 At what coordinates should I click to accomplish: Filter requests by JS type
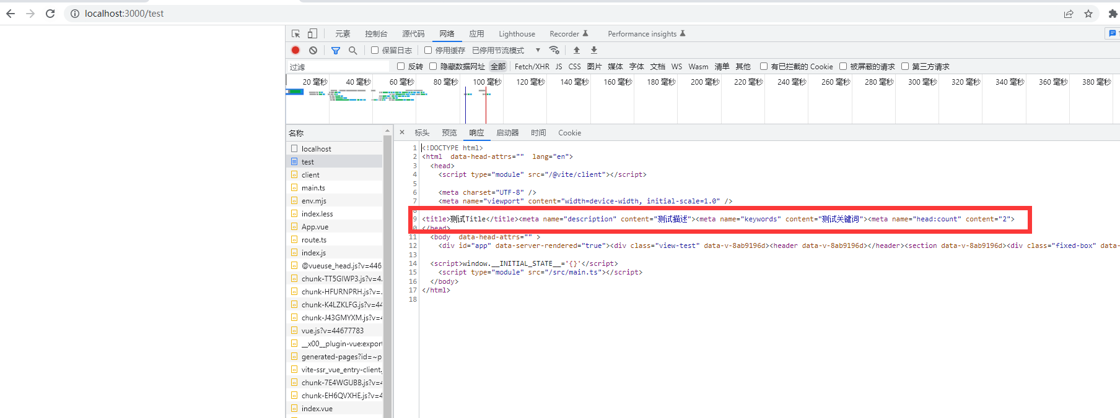(559, 66)
